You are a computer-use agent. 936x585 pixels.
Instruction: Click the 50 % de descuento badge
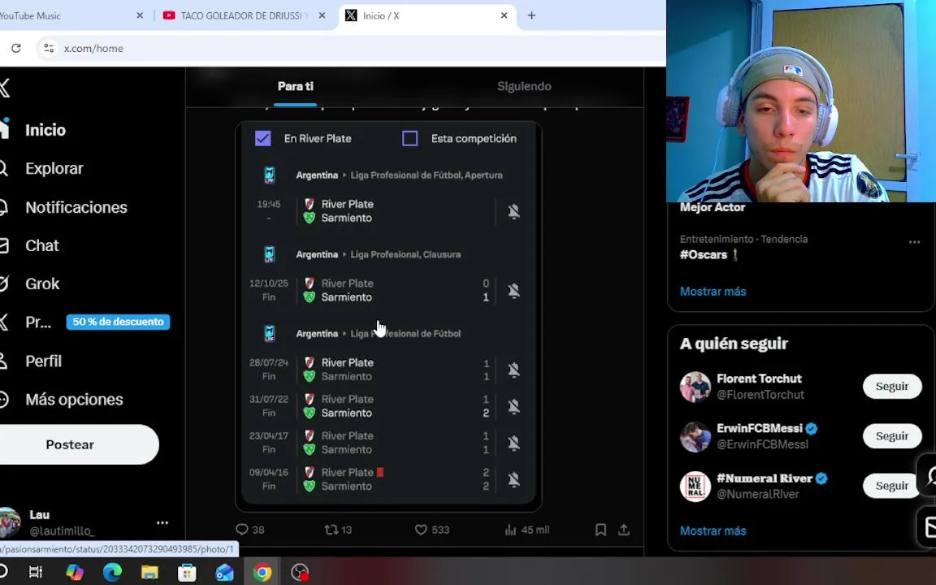pyautogui.click(x=118, y=322)
